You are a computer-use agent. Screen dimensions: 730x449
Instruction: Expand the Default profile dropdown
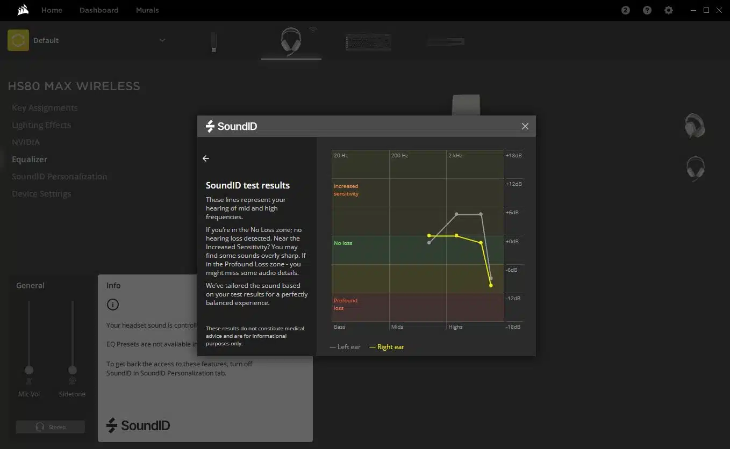click(162, 40)
